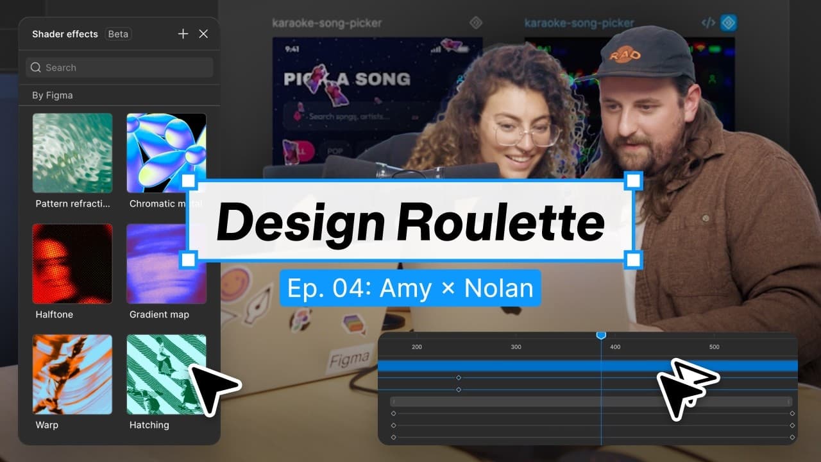Image resolution: width=821 pixels, height=462 pixels.
Task: Select the Gradient map shader thumbnail
Action: (x=167, y=264)
